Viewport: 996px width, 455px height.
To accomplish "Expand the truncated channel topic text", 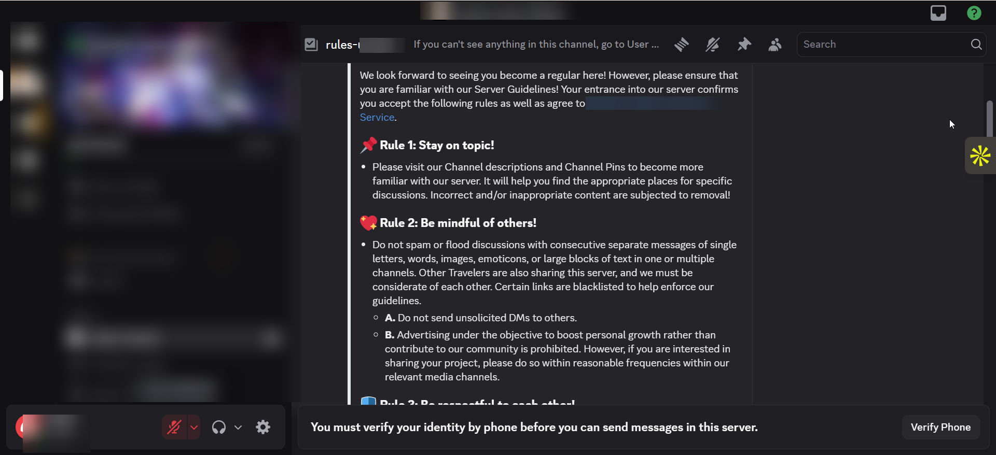I will click(536, 45).
